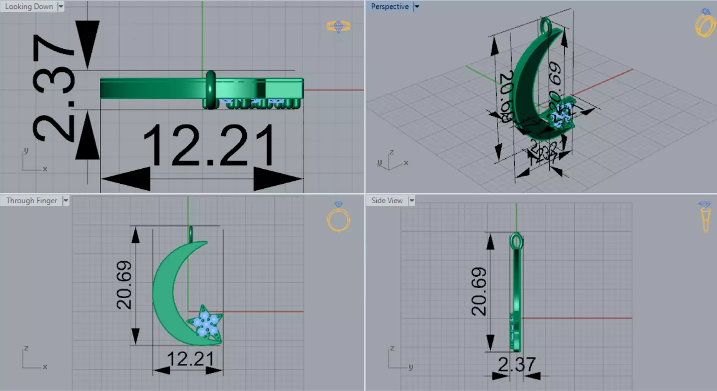Click the front ring icon in Through Finger
The image size is (717, 391).
coord(338,217)
